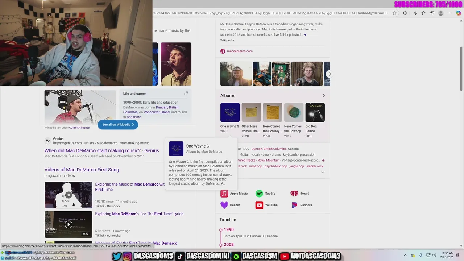Open the volume speaker tray icon
Image resolution: width=464 pixels, height=261 pixels.
click(434, 255)
